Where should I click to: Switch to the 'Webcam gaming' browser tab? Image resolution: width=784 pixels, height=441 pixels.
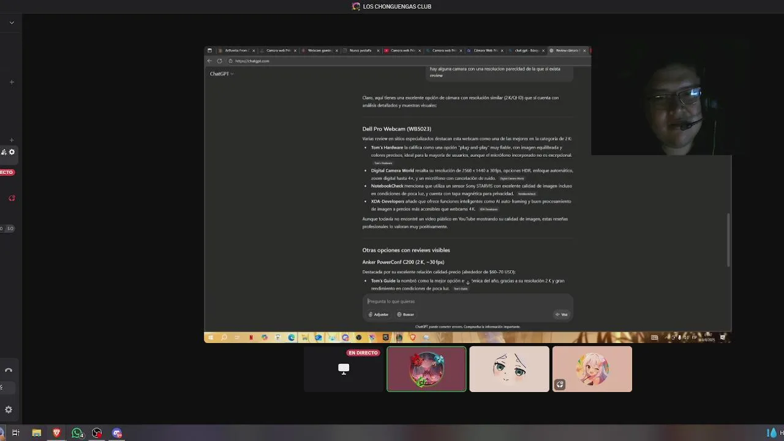[319, 50]
